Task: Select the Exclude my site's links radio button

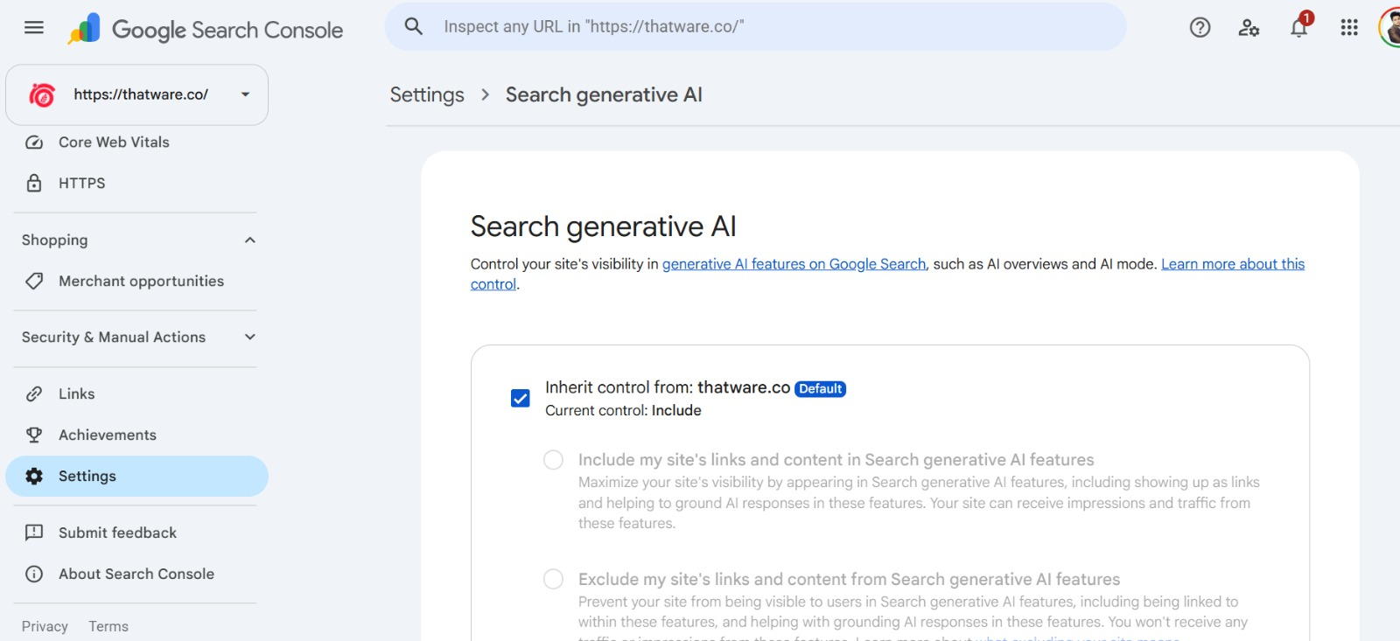Action: click(553, 579)
